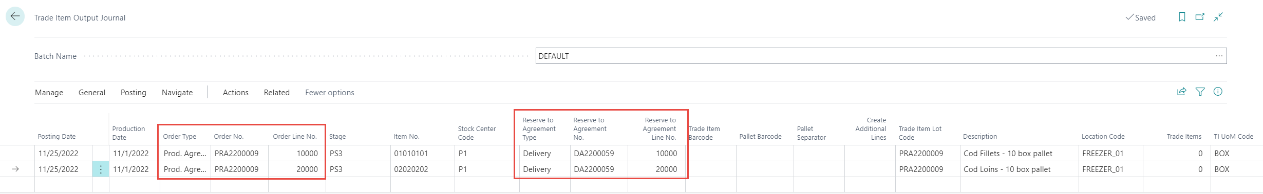The width and height of the screenshot is (1263, 194).
Task: Open the filter pane funnel icon
Action: (x=1200, y=92)
